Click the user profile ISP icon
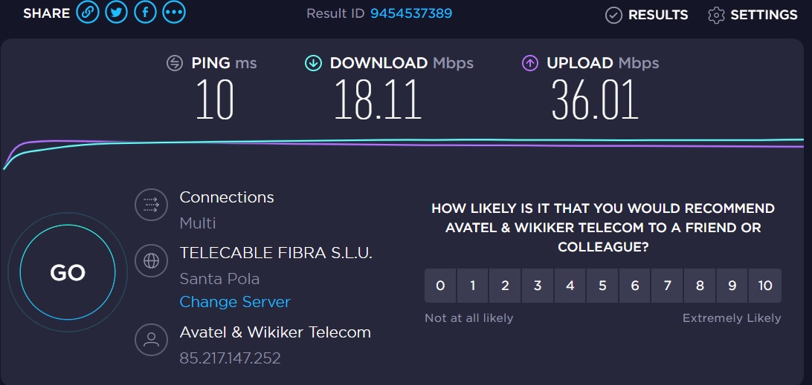 (x=151, y=340)
